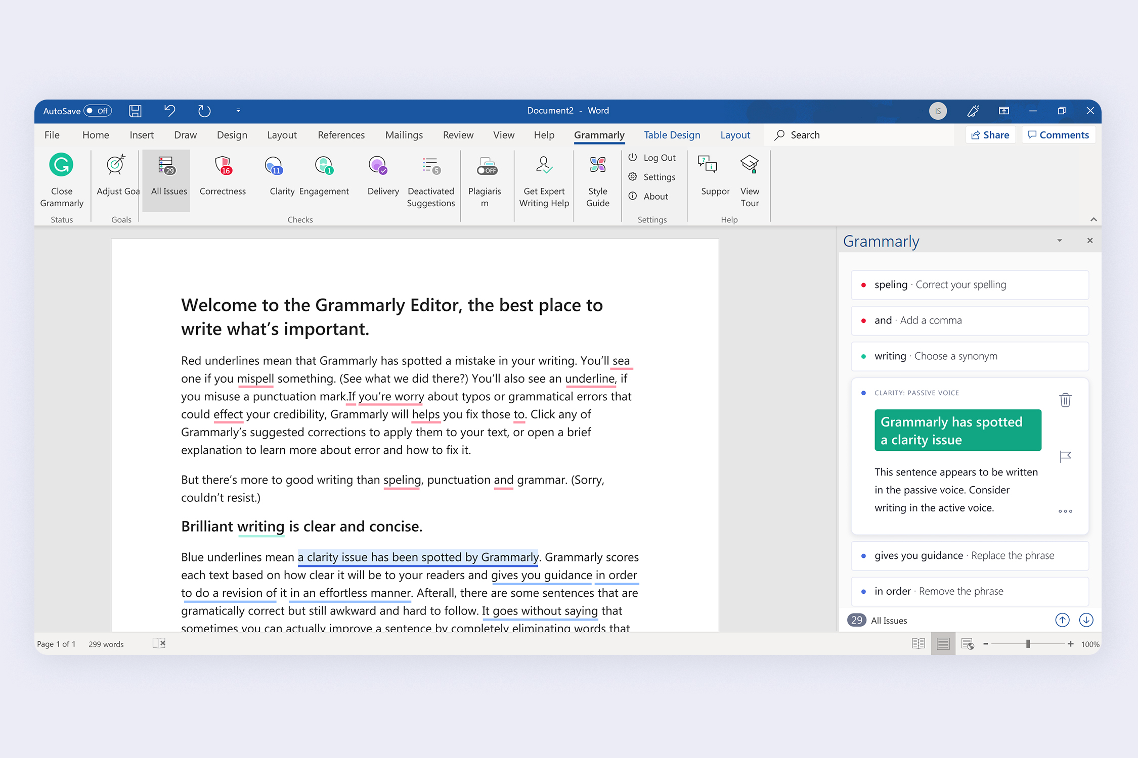Save the document with floppy icon
This screenshot has height=758, width=1138.
pyautogui.click(x=135, y=111)
